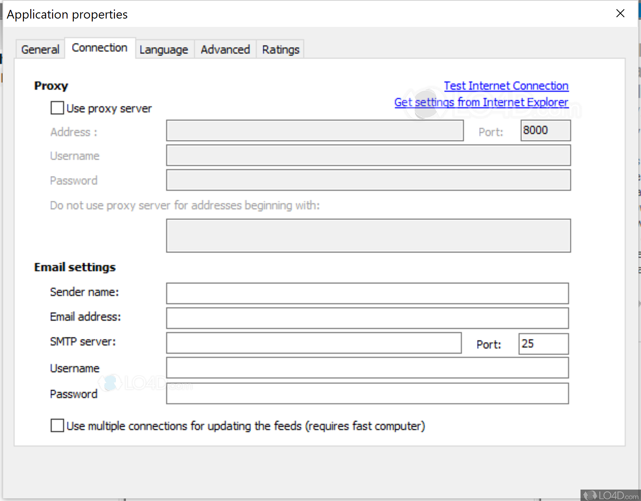Get settings from Internet Explorer
Viewport: 641px width, 501px height.
[481, 102]
